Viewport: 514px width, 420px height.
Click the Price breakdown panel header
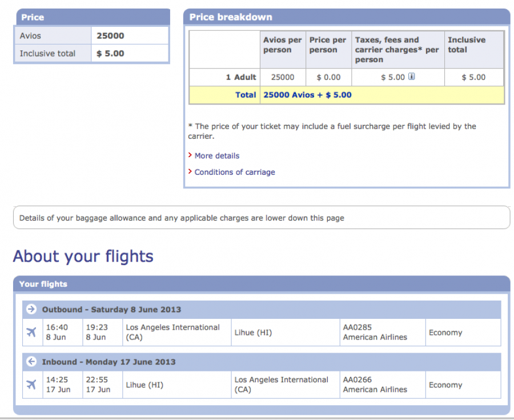347,17
